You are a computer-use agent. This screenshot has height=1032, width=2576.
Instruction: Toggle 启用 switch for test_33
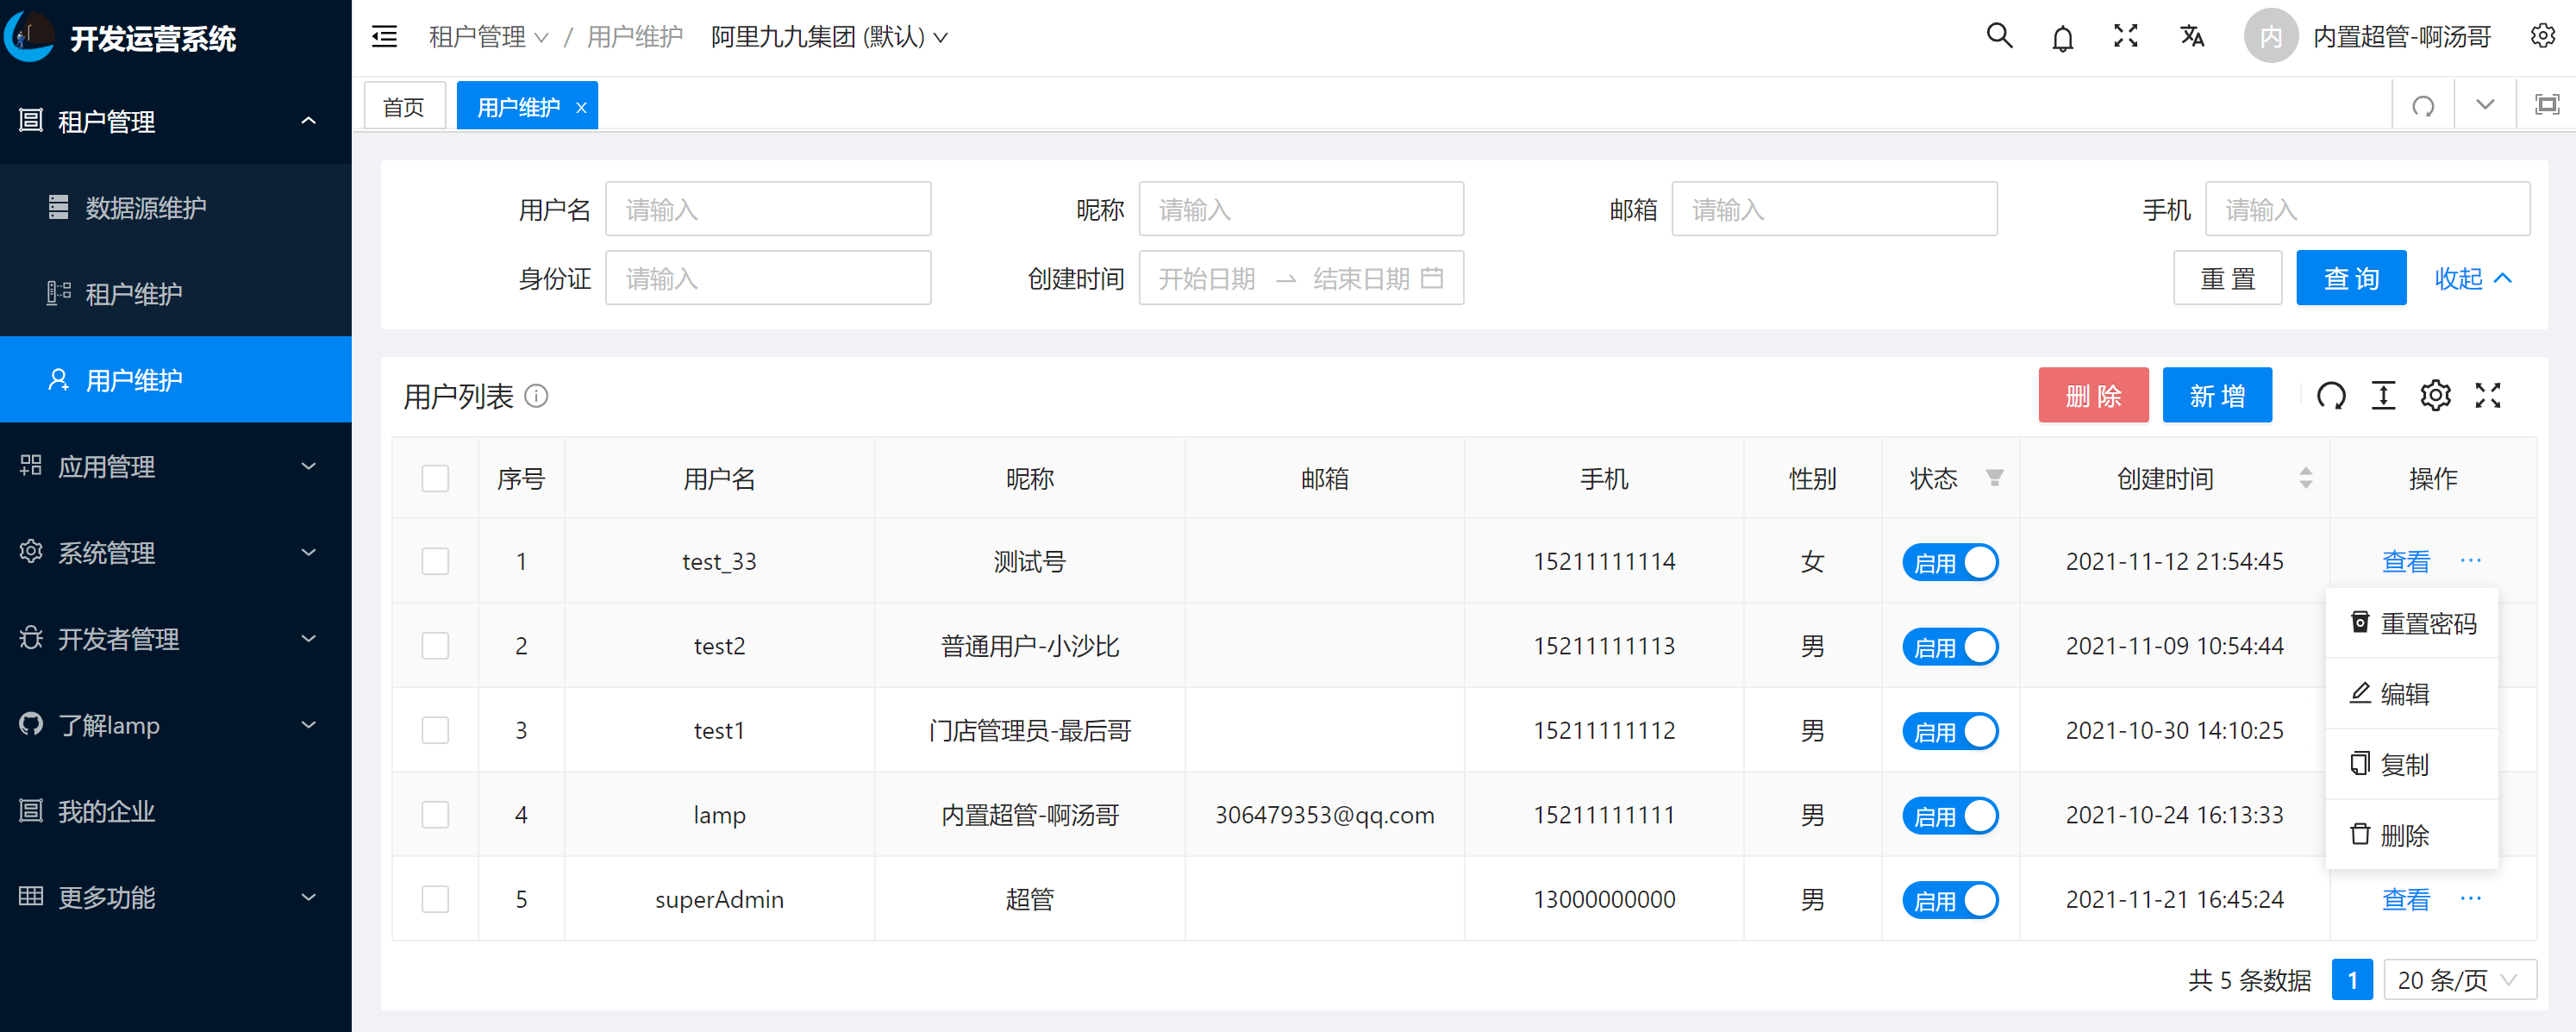pos(1949,562)
